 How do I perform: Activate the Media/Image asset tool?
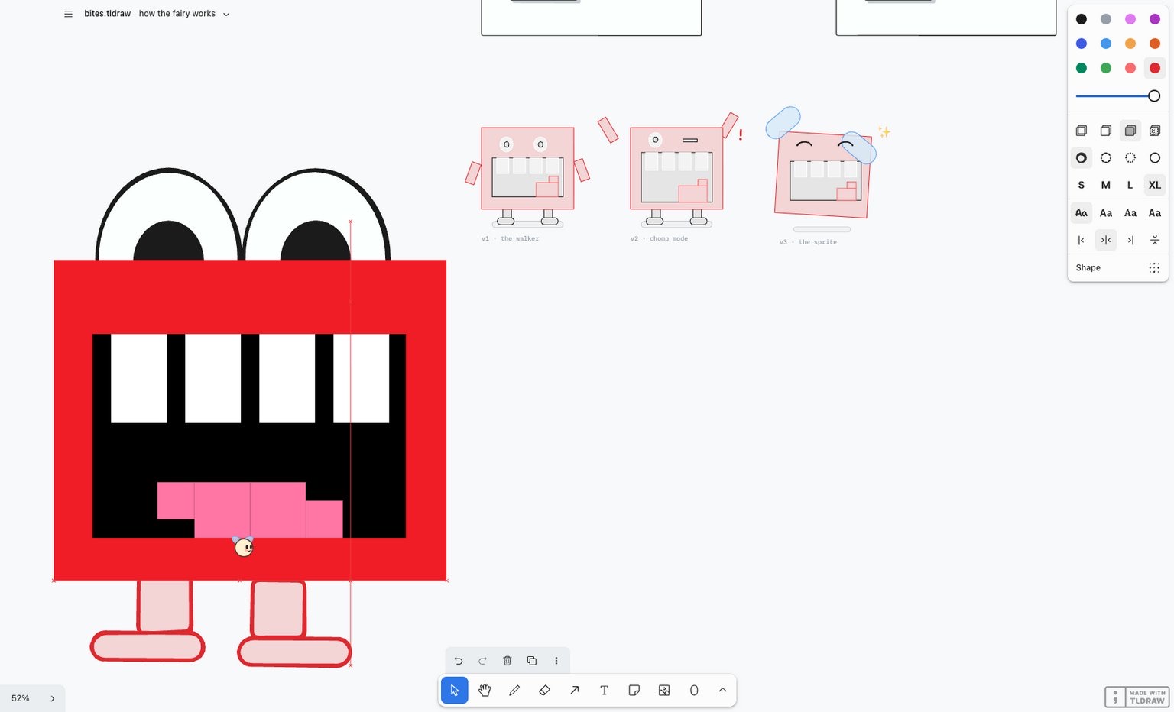pos(664,691)
